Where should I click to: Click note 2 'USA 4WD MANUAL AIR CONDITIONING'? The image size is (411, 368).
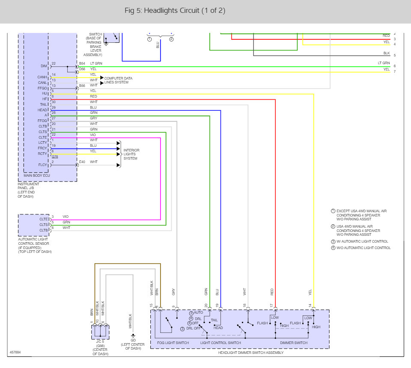point(358,231)
